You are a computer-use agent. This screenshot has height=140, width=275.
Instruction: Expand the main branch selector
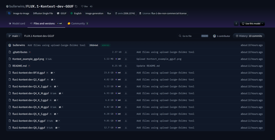[14, 36]
